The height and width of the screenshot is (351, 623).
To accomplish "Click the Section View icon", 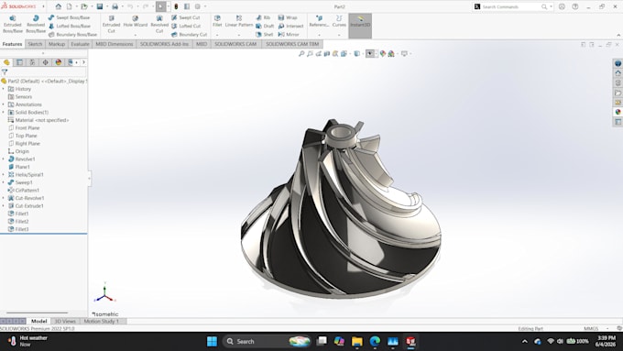I will click(x=326, y=54).
